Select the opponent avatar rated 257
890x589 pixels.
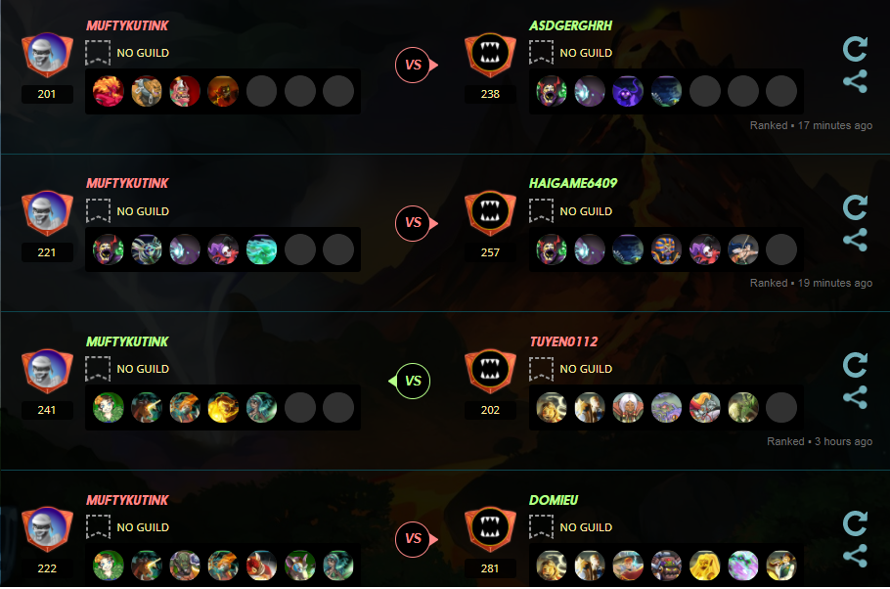(490, 213)
